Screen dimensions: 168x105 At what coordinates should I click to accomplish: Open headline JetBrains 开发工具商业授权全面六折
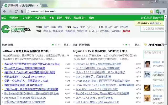tap(27, 51)
